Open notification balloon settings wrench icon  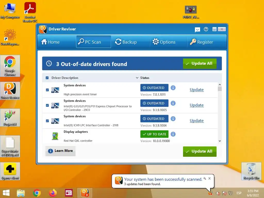[205, 178]
